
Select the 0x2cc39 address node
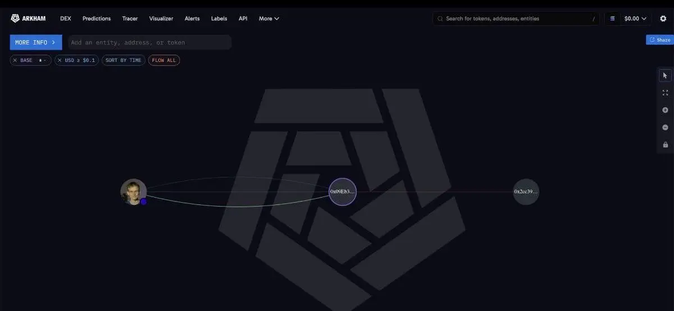click(526, 192)
